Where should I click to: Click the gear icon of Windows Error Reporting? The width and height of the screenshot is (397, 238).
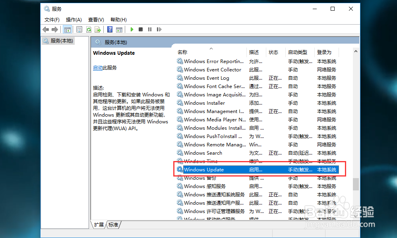point(180,61)
